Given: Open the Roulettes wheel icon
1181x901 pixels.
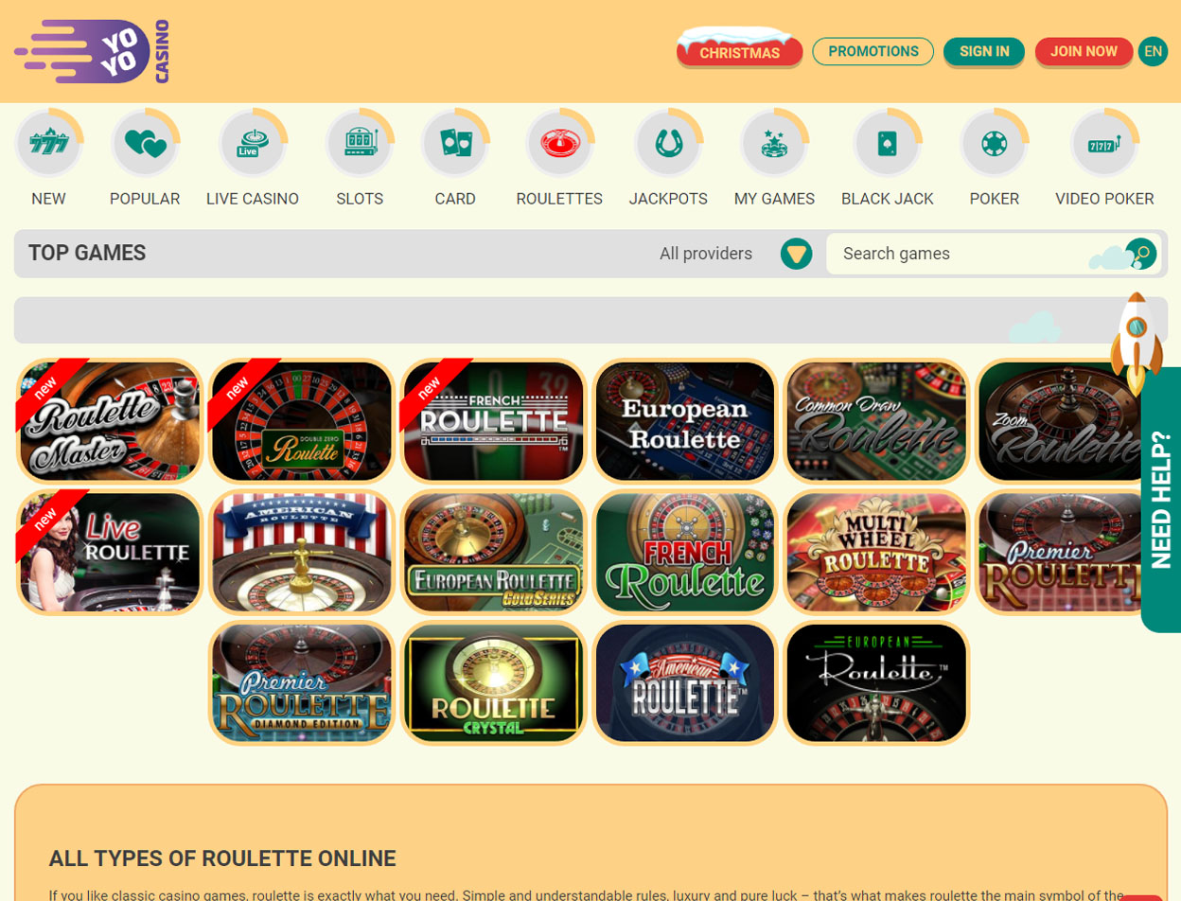Looking at the screenshot, I should [559, 144].
